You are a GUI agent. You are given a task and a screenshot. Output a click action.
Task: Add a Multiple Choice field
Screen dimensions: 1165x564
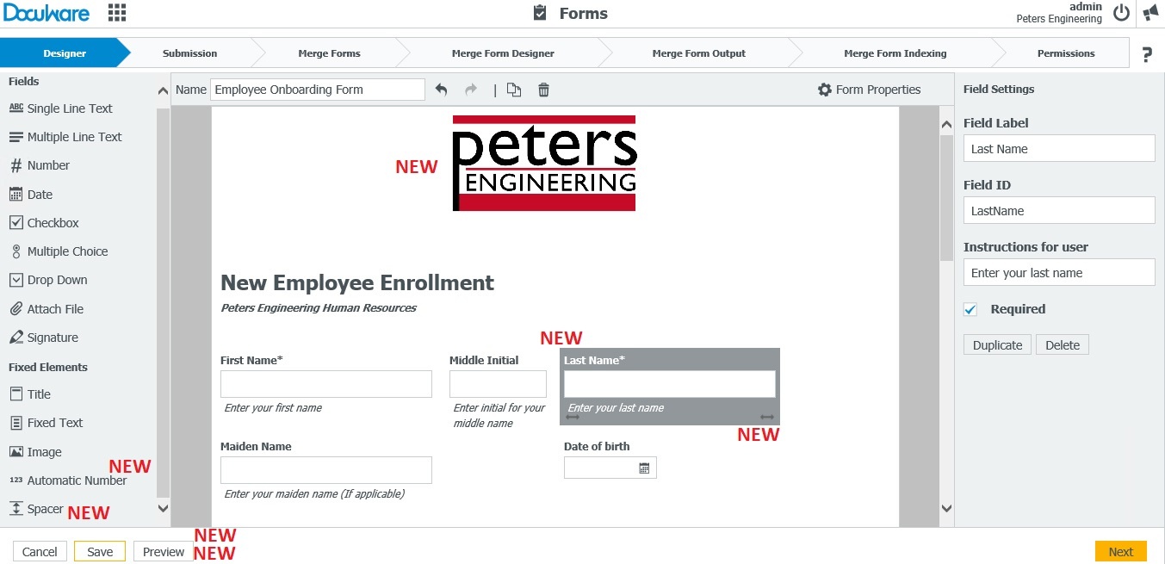pyautogui.click(x=67, y=251)
